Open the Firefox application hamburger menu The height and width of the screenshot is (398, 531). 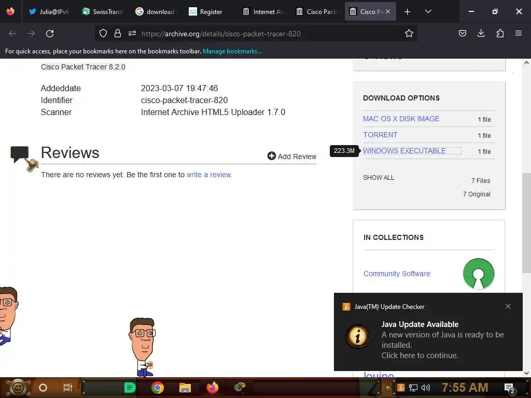[519, 33]
